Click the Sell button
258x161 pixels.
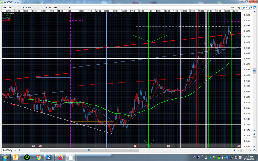232,7
